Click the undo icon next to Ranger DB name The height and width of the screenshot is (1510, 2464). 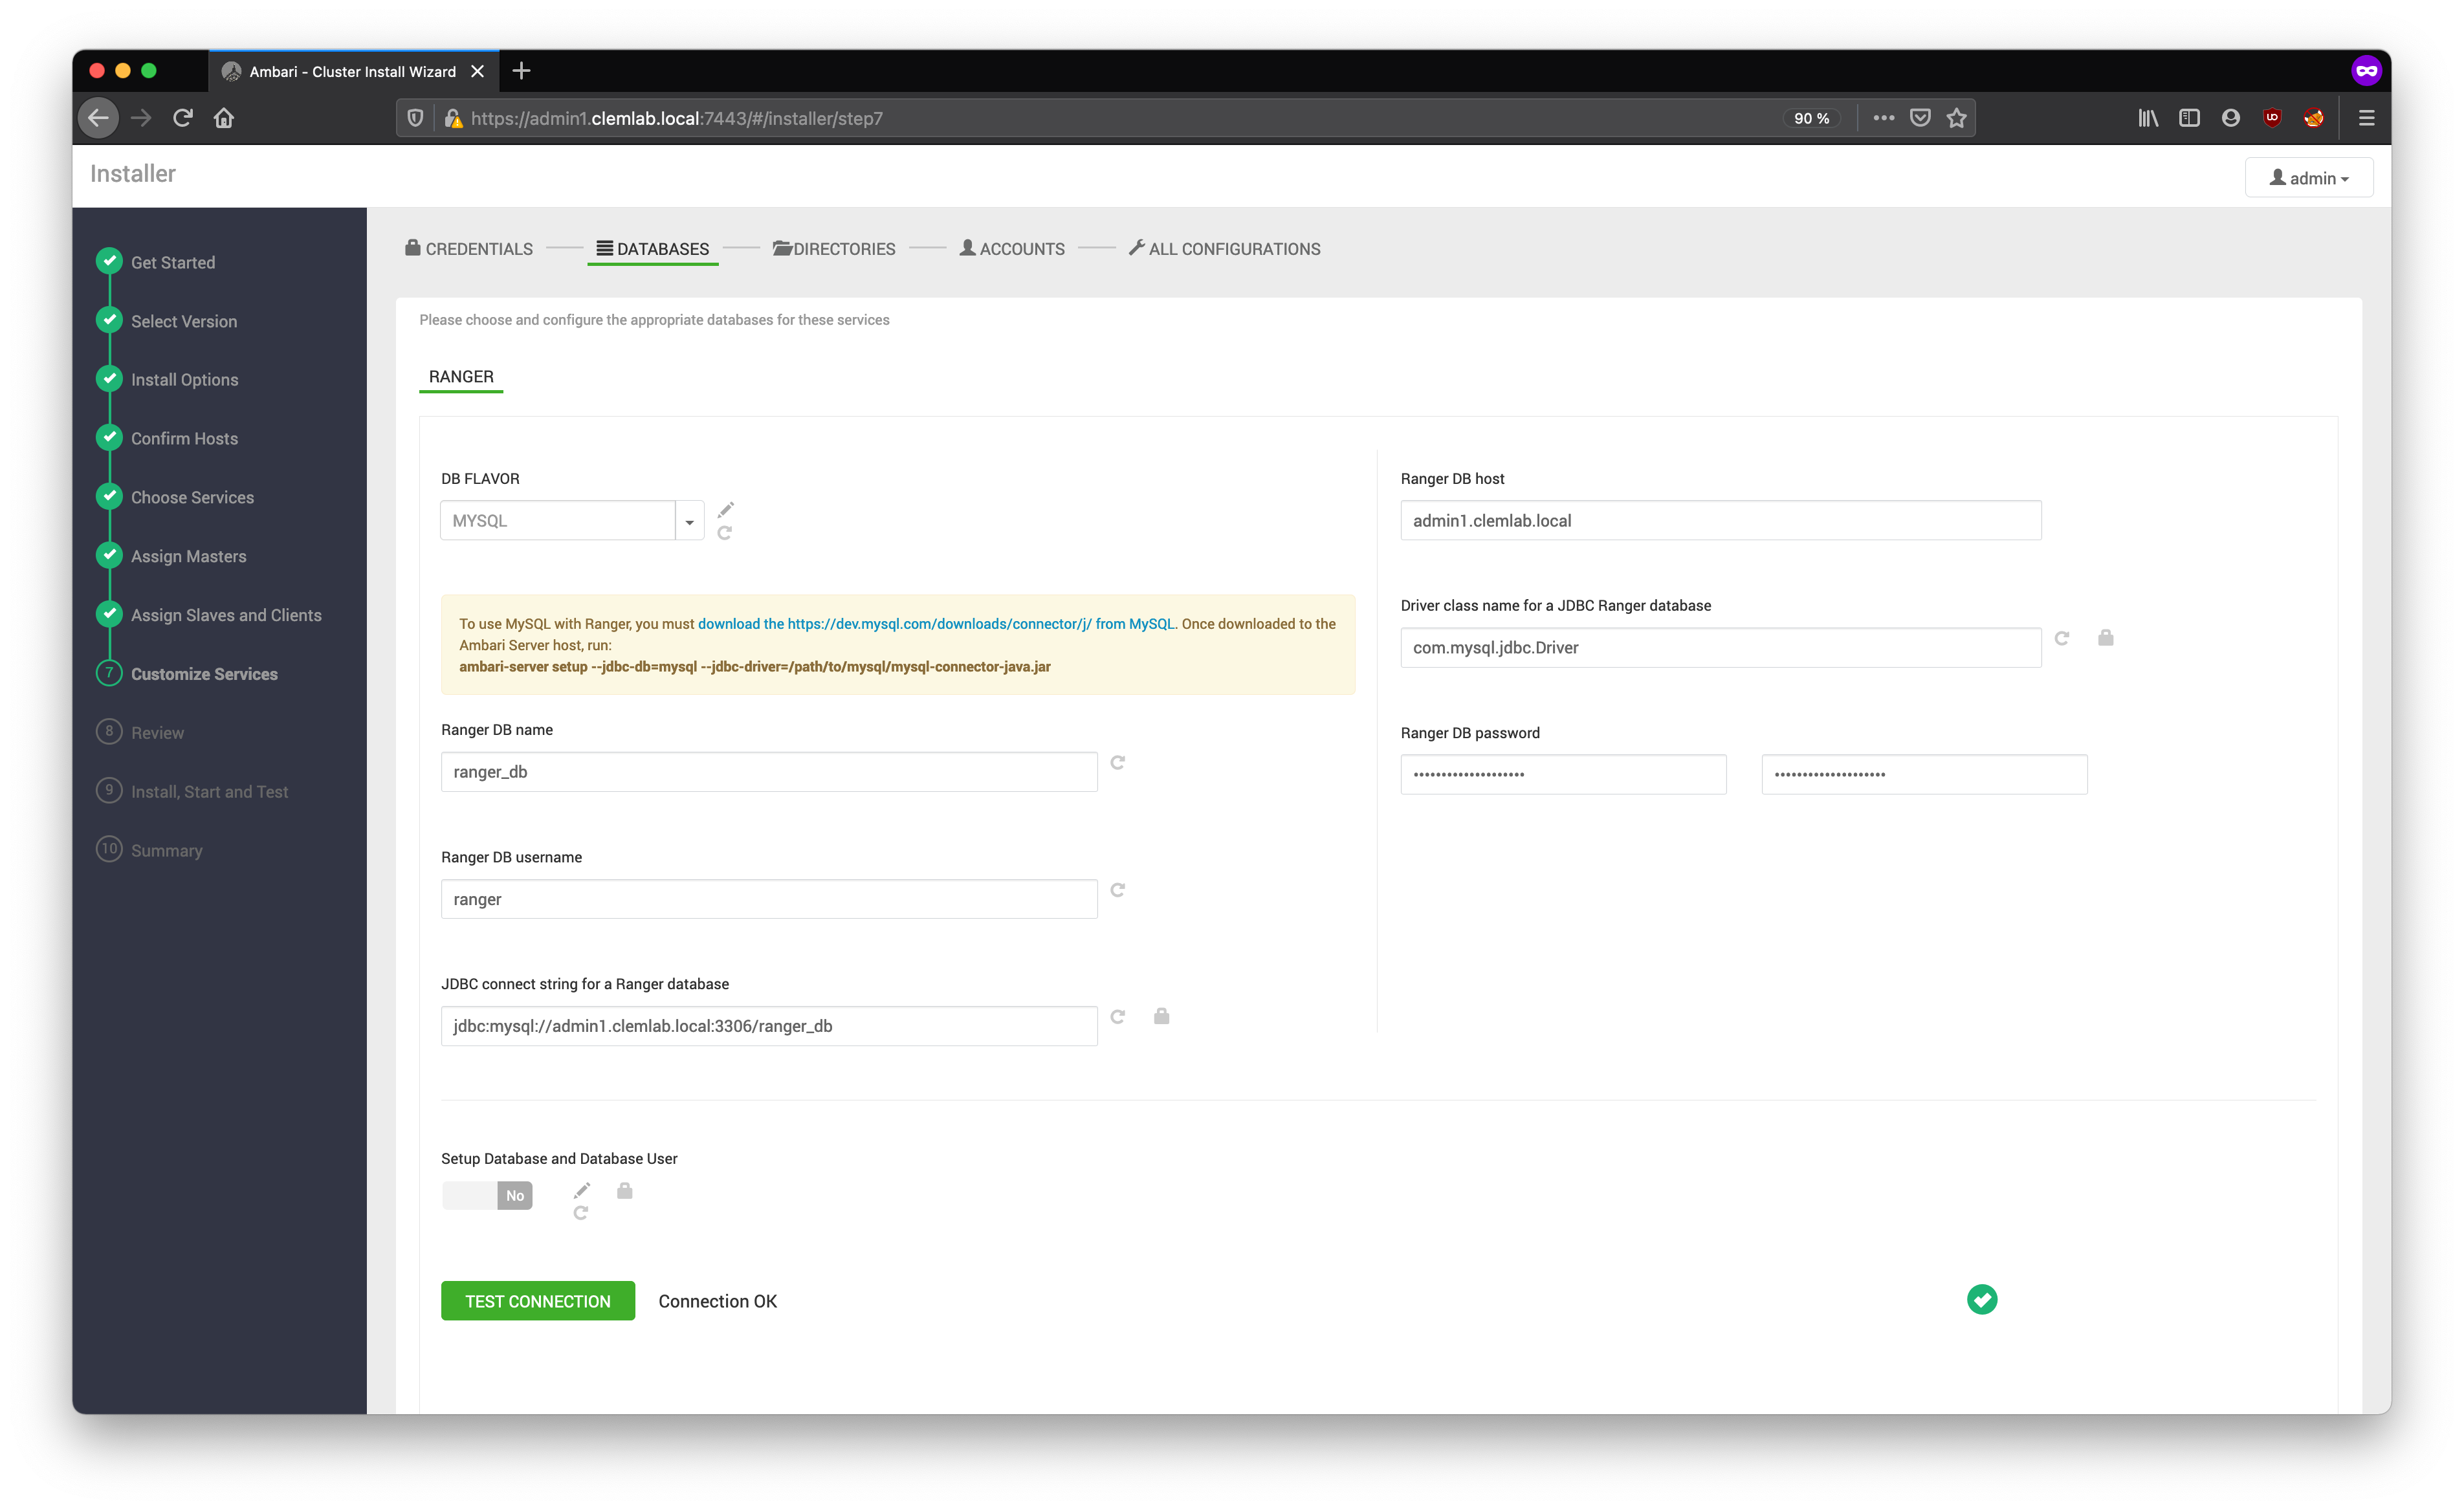click(x=1118, y=763)
